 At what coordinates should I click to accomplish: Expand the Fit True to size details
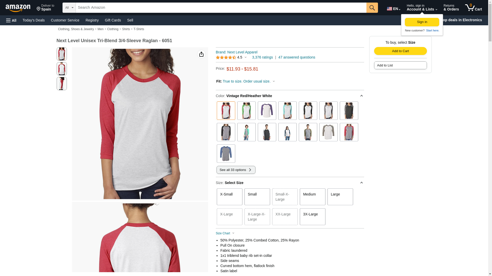[245, 81]
